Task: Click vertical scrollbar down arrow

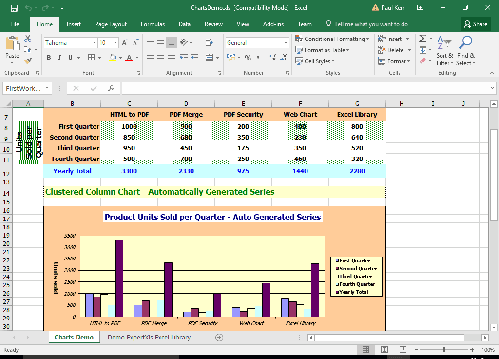Action: pyautogui.click(x=494, y=327)
